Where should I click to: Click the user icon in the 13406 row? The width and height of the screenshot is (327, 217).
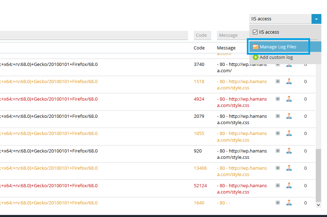pyautogui.click(x=289, y=168)
